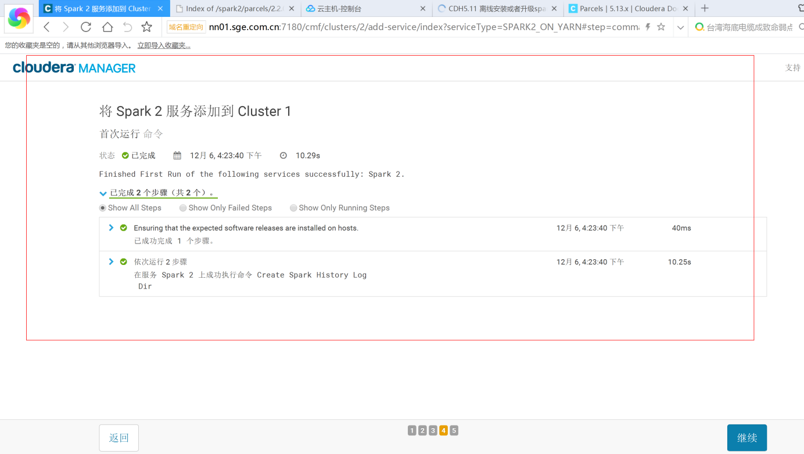Expand the Ensuring software releases step
This screenshot has width=804, height=454.
[111, 228]
